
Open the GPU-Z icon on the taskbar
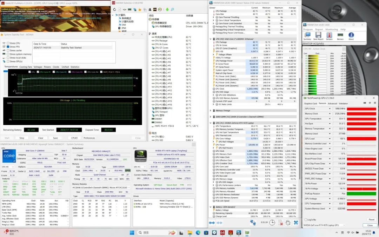click(x=247, y=232)
